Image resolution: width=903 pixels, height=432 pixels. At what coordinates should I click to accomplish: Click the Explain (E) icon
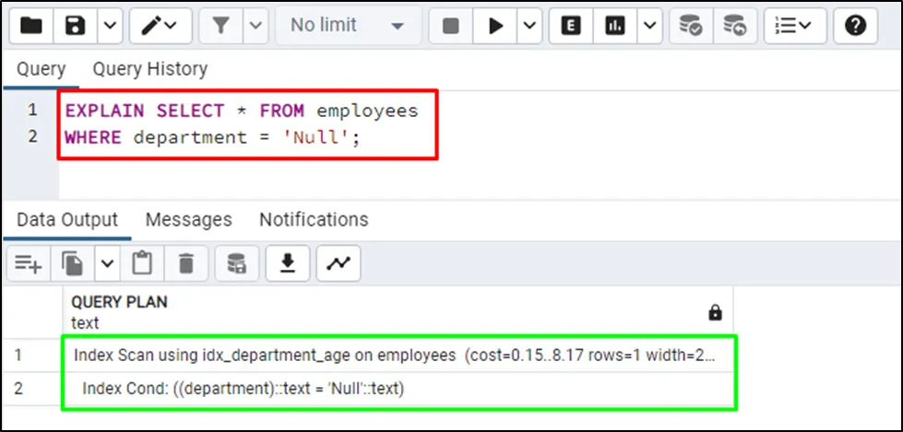pos(571,26)
